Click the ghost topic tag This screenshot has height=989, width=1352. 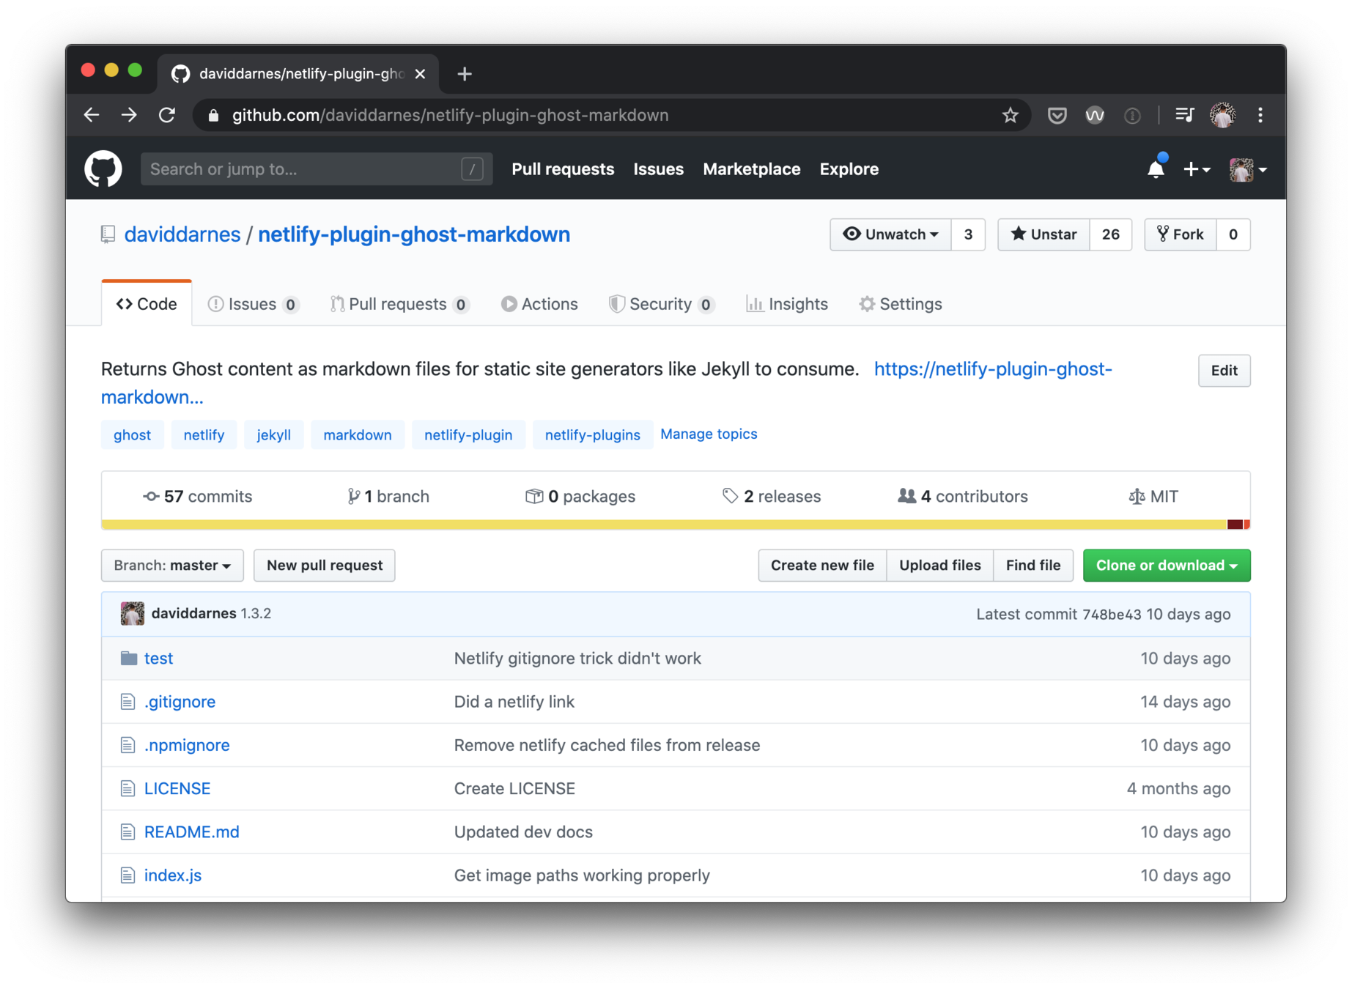click(132, 434)
